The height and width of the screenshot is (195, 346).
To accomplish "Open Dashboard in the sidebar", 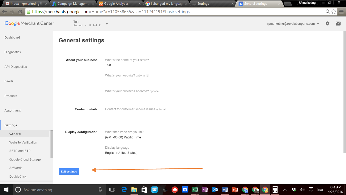I will 12,38.
